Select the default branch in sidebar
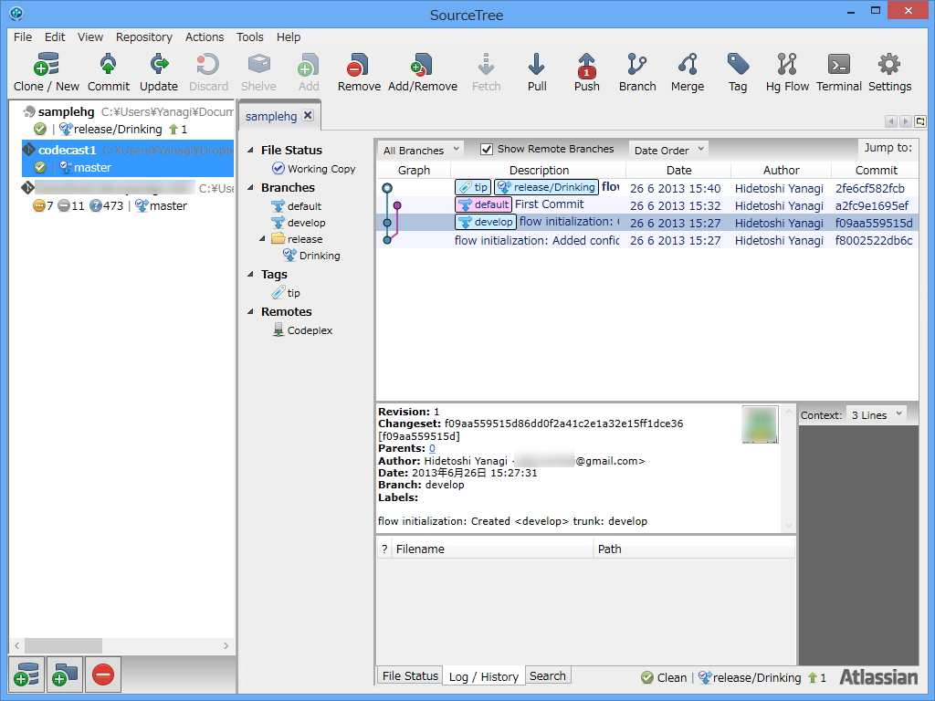Screen dimensions: 935x701 pos(297,206)
